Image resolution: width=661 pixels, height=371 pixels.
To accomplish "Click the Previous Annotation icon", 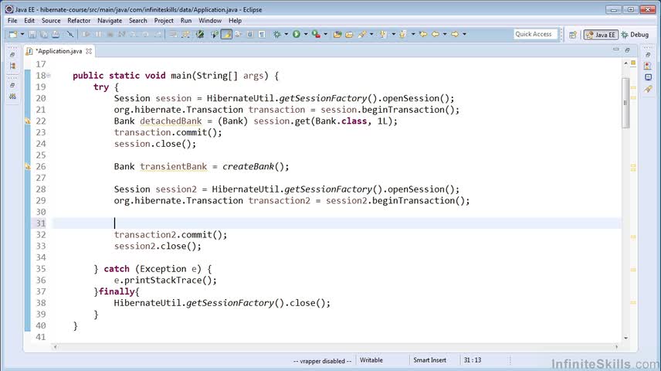I will click(x=403, y=34).
